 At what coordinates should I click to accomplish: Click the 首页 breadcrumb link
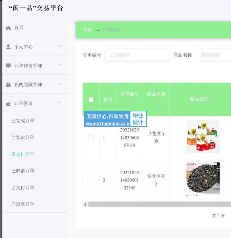pos(87,30)
